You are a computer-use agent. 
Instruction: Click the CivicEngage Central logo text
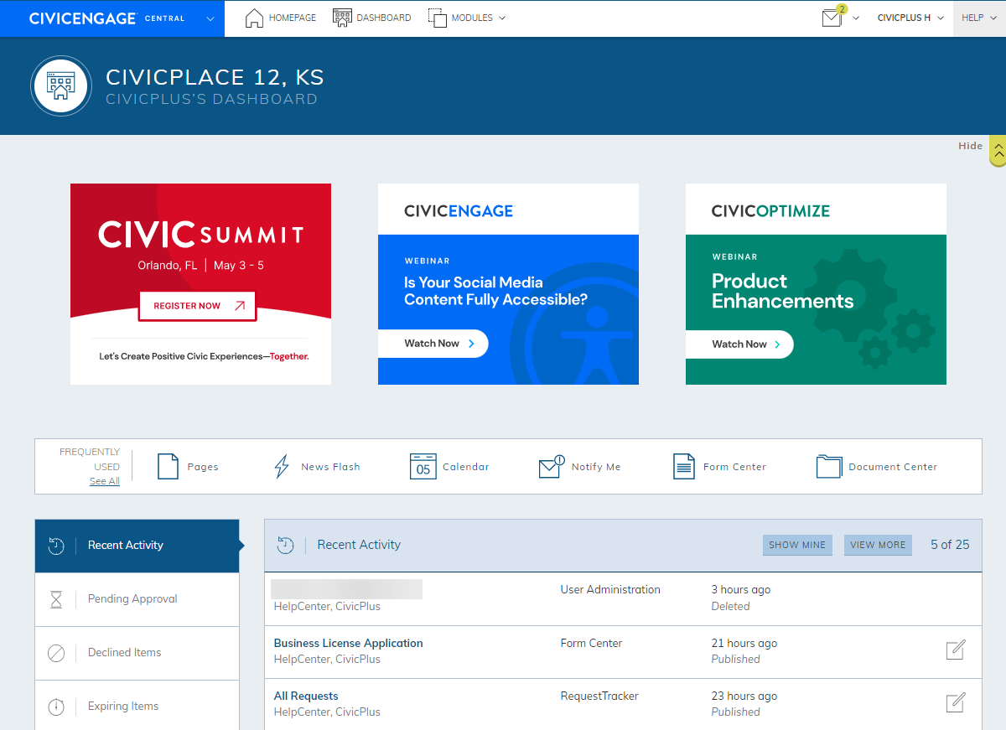(106, 18)
